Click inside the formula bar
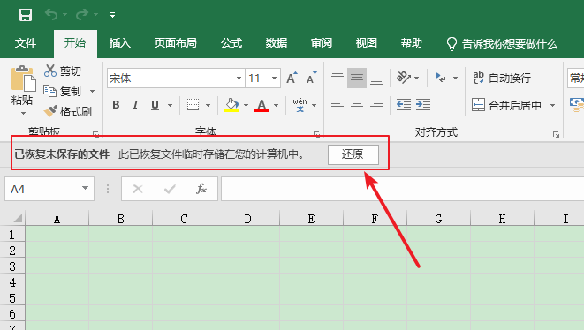Screen dimensions: 584x330 click(402, 189)
